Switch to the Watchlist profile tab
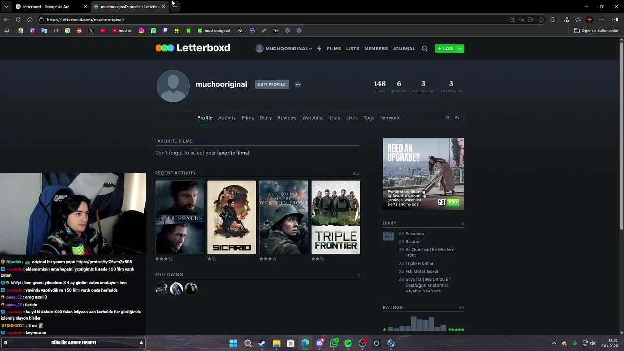 (313, 118)
